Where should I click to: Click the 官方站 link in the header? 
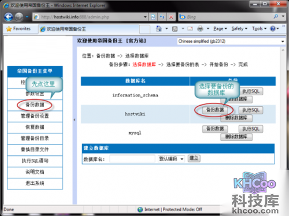click(x=136, y=41)
